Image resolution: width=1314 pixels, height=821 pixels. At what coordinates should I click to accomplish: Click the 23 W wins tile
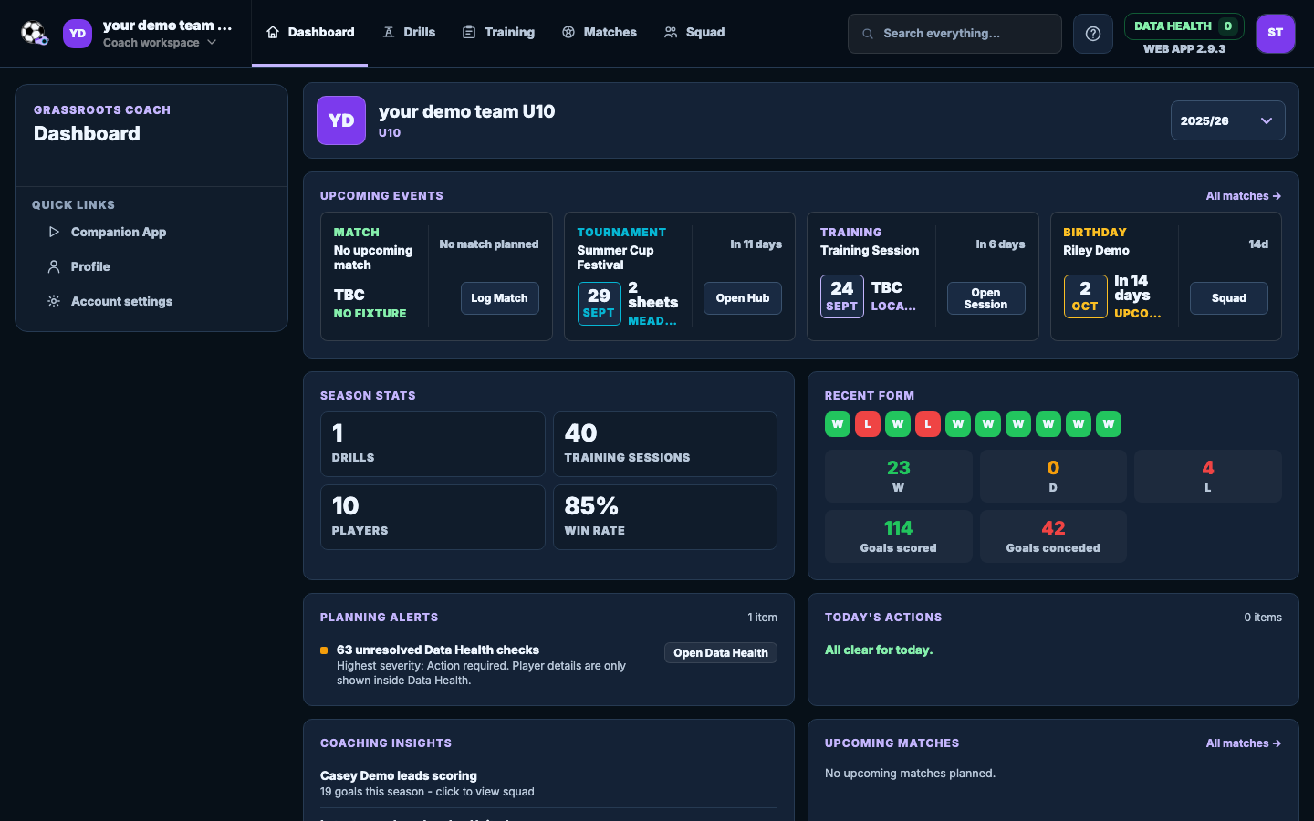pos(899,476)
